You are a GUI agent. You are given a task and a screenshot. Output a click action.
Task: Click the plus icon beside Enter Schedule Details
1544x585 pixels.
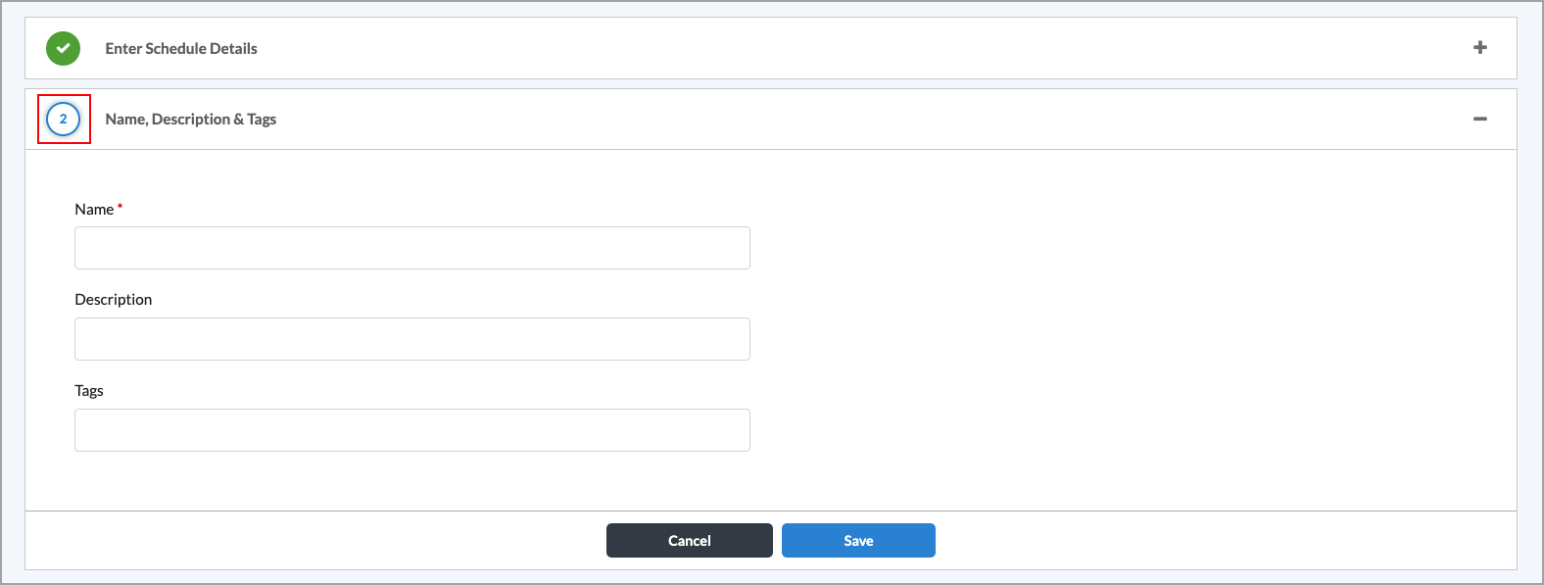(x=1480, y=46)
